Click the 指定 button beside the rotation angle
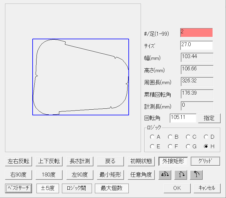Screen dimensions: 226x198 [x=209, y=118]
